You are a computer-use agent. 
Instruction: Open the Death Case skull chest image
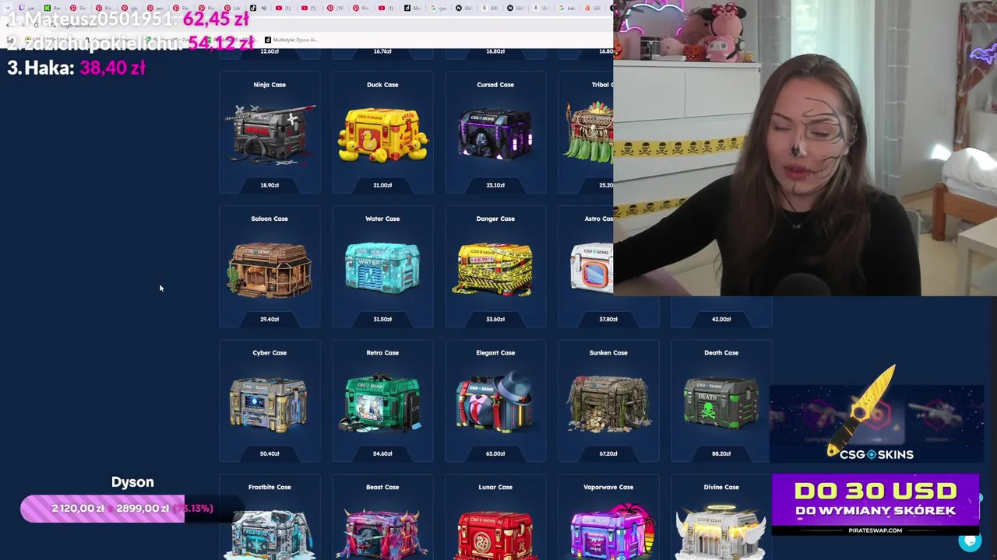coord(721,404)
